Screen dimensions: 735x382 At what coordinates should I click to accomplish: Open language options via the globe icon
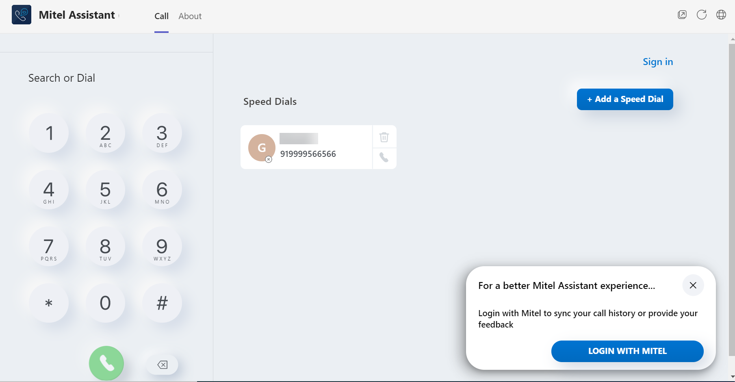click(x=721, y=15)
